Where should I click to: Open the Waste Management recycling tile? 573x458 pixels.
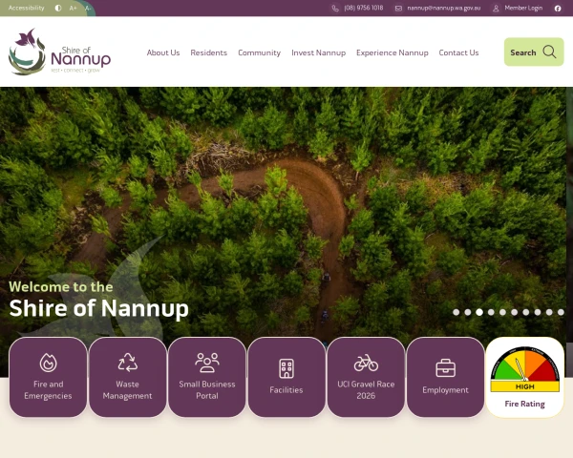[x=128, y=377]
